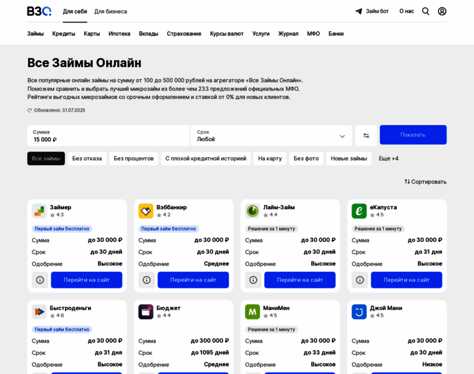Open the Telegram Займ бот icon
The height and width of the screenshot is (374, 474).
point(359,11)
